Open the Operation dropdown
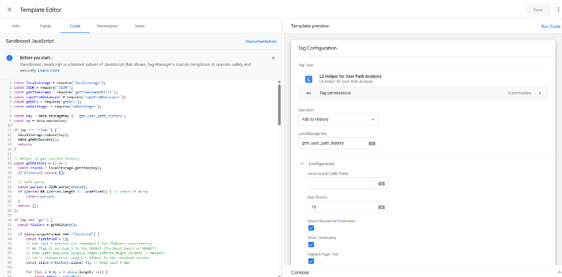The image size is (562, 277). click(338, 120)
